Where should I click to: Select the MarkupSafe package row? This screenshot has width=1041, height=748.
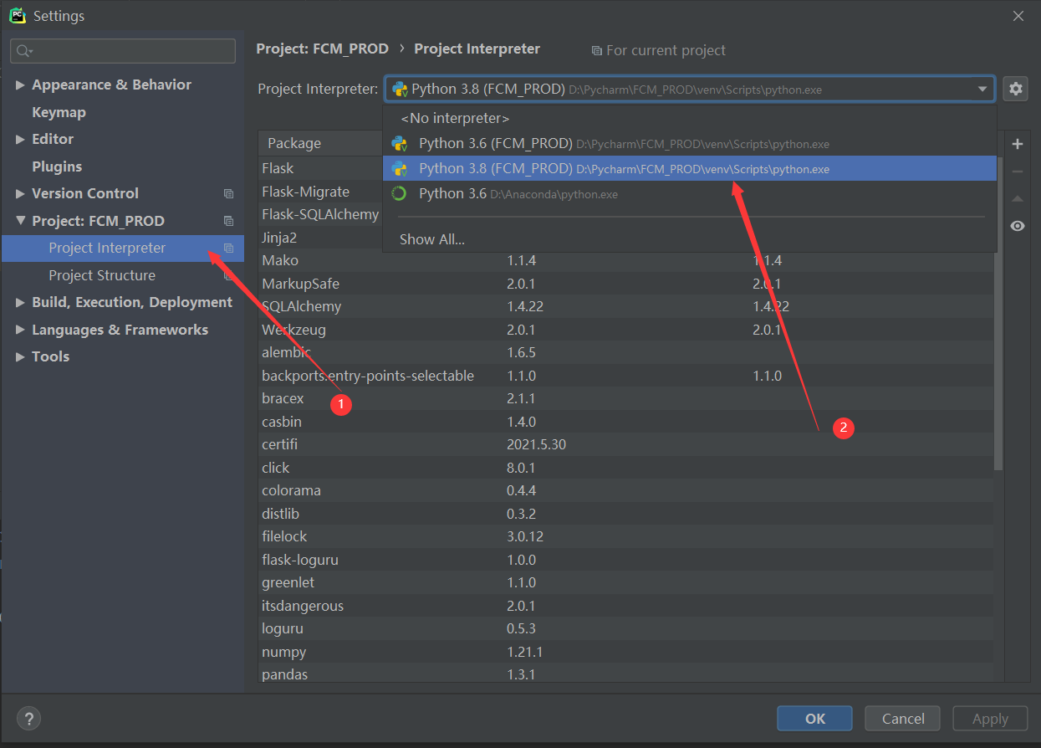(x=625, y=284)
